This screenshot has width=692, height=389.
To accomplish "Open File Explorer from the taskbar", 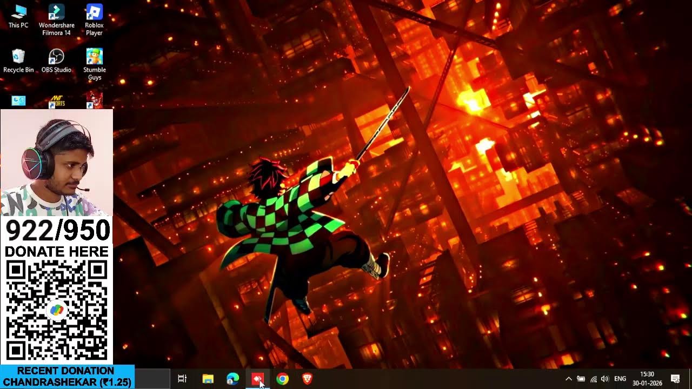I will pos(208,379).
